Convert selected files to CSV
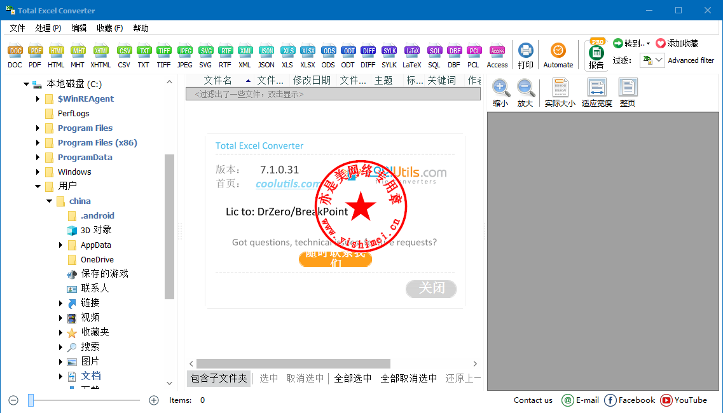The image size is (723, 413). click(124, 55)
